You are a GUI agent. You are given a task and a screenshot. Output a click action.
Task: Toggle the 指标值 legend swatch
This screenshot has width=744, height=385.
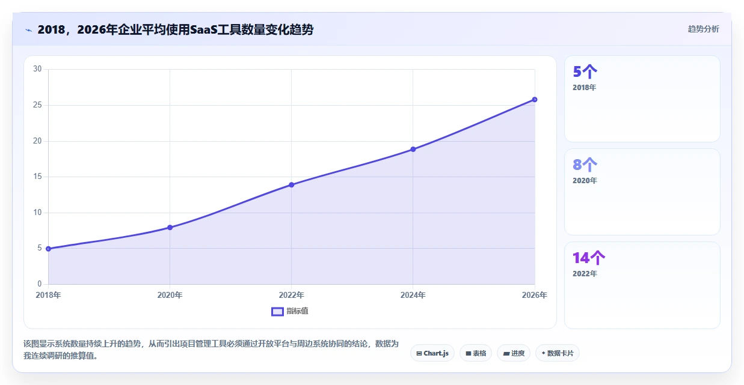pyautogui.click(x=277, y=311)
